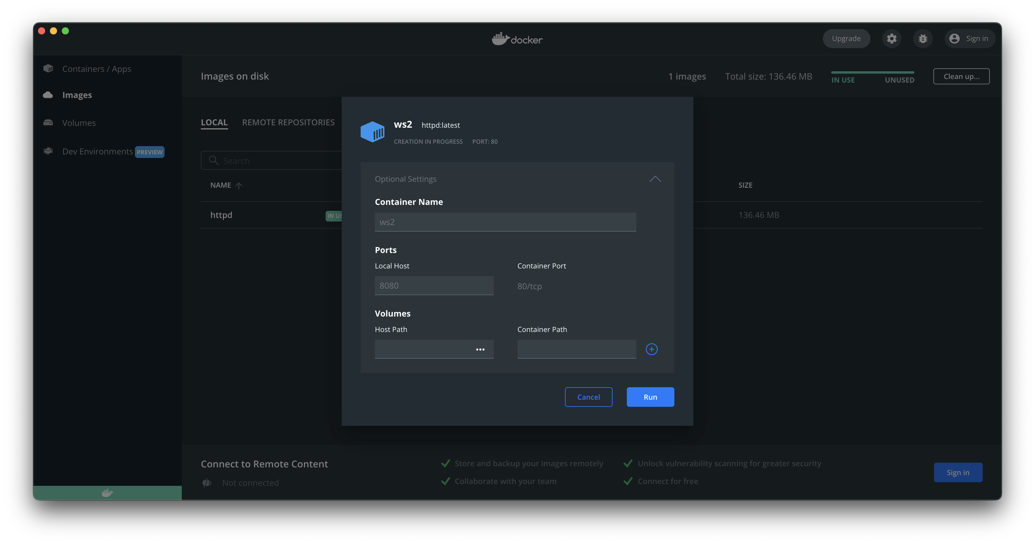The image size is (1035, 544).
Task: Open Docker settings gear icon
Action: (x=892, y=39)
